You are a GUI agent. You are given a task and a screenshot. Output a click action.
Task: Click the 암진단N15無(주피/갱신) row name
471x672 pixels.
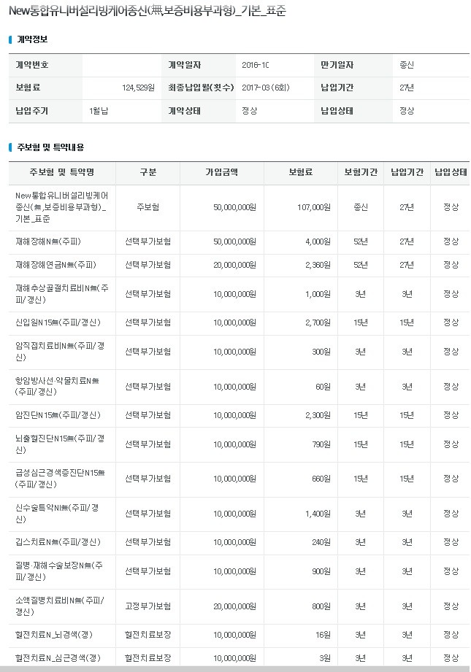click(58, 415)
